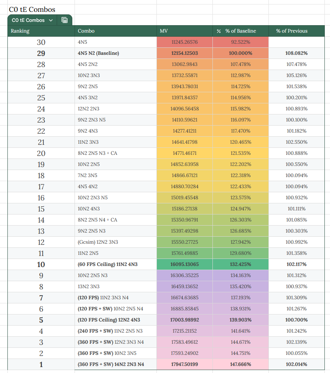The image size is (330, 373).
Task: Click the purple MV cell 16306.35225
Action: point(185,275)
